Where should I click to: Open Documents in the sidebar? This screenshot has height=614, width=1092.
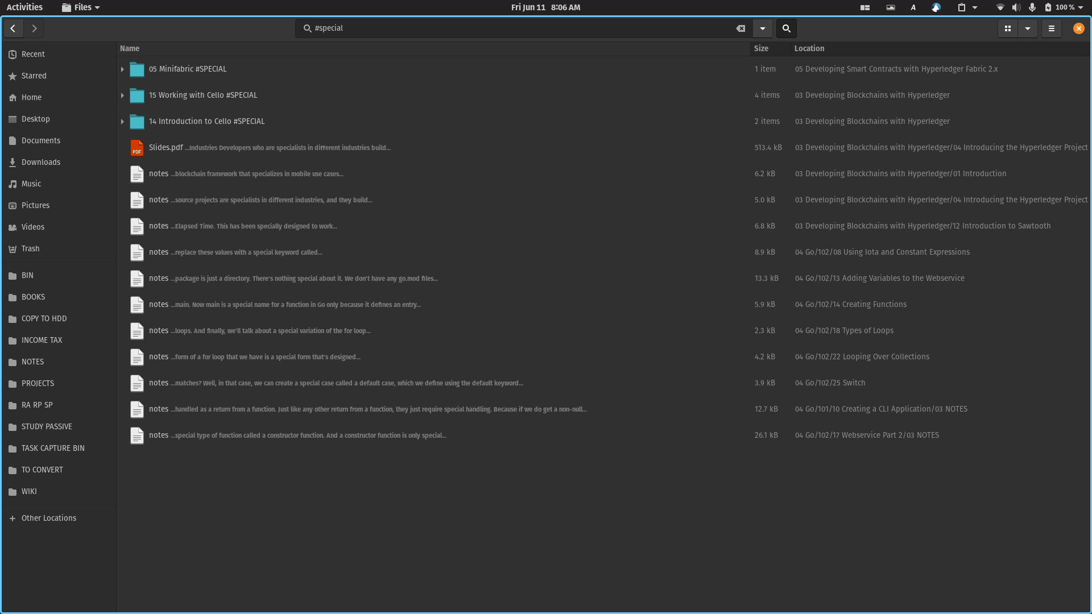coord(59,140)
